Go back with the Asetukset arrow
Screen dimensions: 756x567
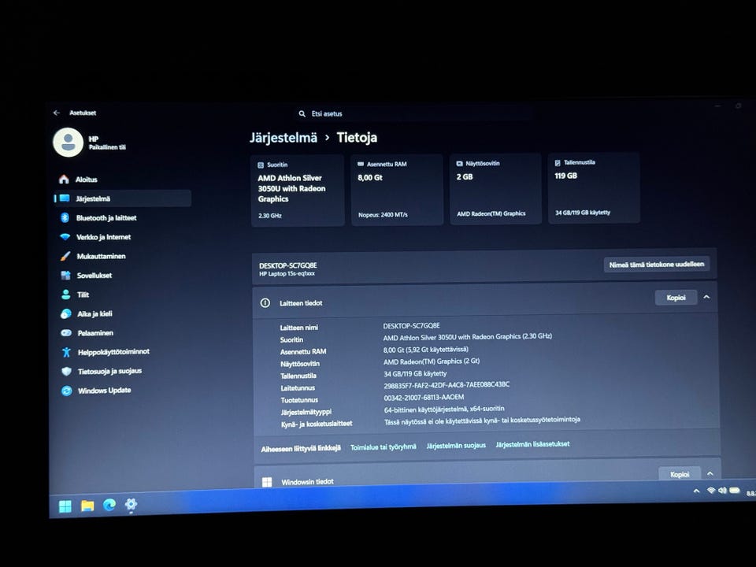pos(57,113)
